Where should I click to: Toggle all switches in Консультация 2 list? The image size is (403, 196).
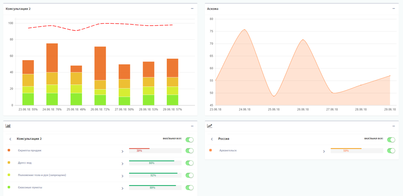pyautogui.click(x=190, y=140)
